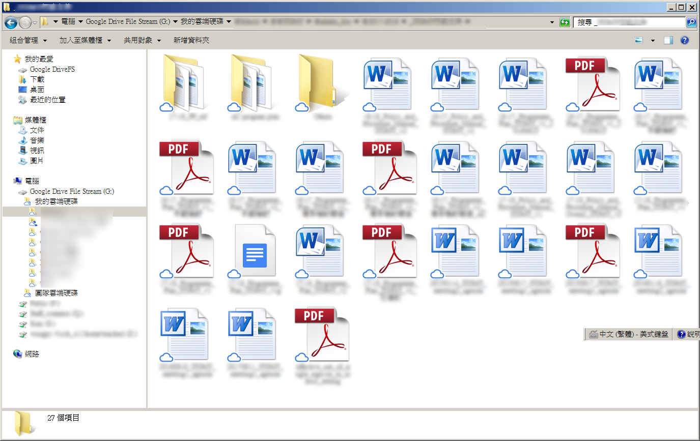700x441 pixels.
Task: Open 網路 in the navigation pane
Action: point(32,354)
